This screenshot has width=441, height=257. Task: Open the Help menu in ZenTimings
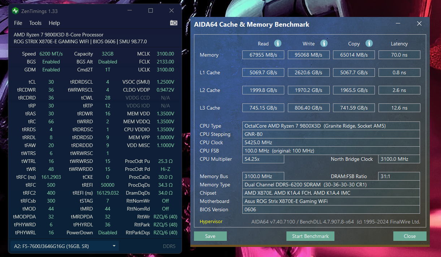(x=54, y=23)
